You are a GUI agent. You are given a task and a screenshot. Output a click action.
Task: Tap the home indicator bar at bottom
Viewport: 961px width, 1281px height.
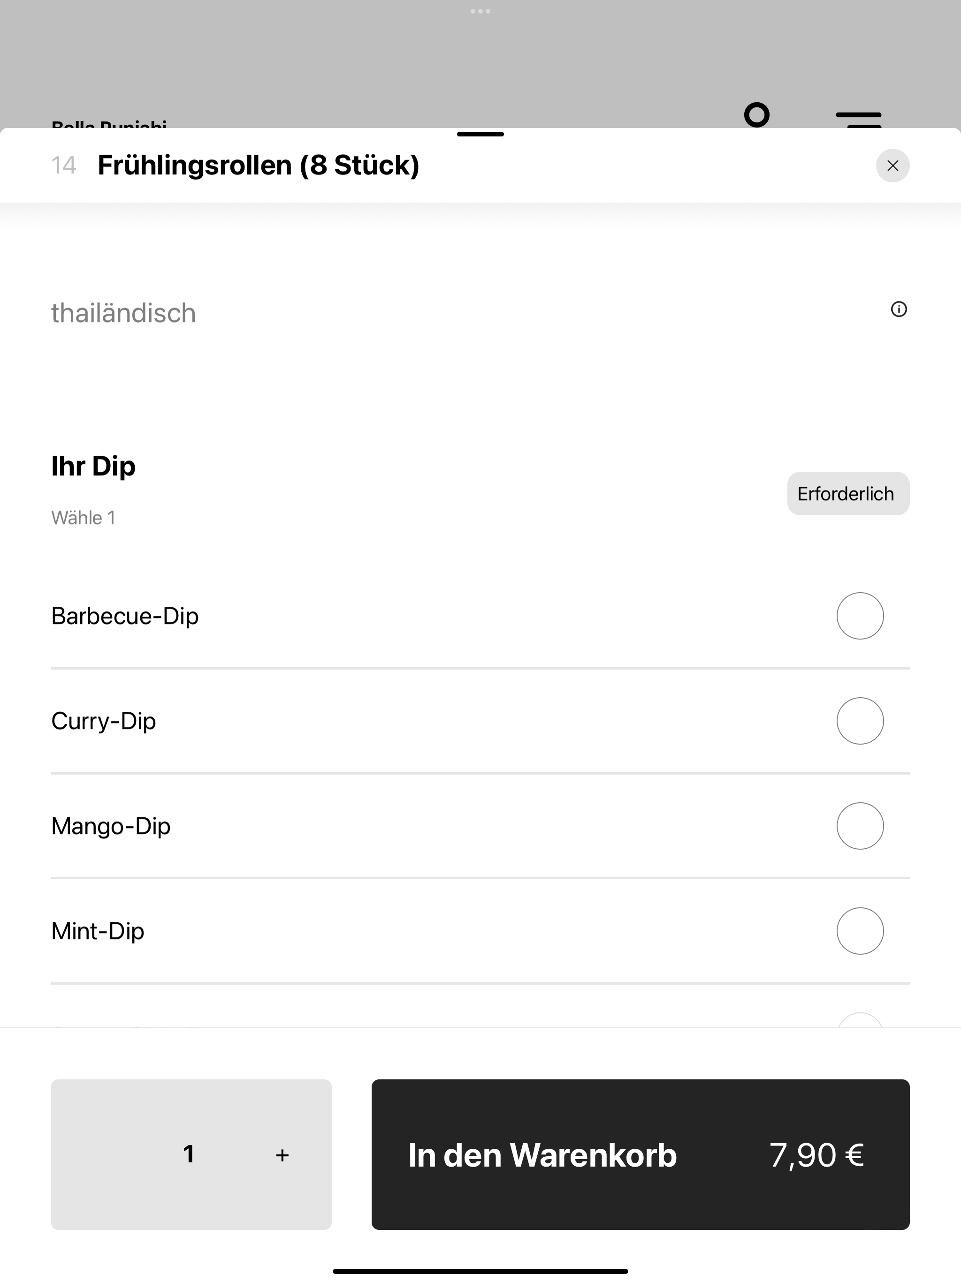[x=480, y=1271]
